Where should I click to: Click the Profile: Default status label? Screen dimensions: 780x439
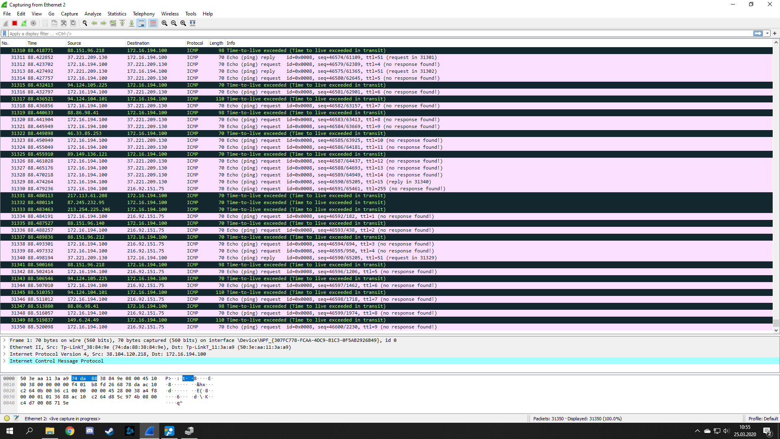point(763,418)
